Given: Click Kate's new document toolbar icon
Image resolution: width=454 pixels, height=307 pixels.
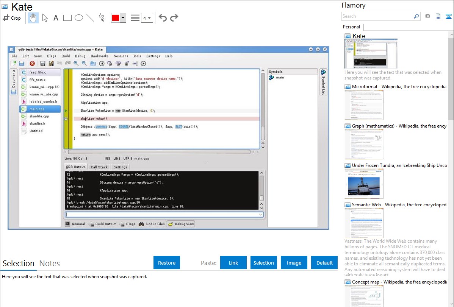Looking at the screenshot, I should click(13, 64).
